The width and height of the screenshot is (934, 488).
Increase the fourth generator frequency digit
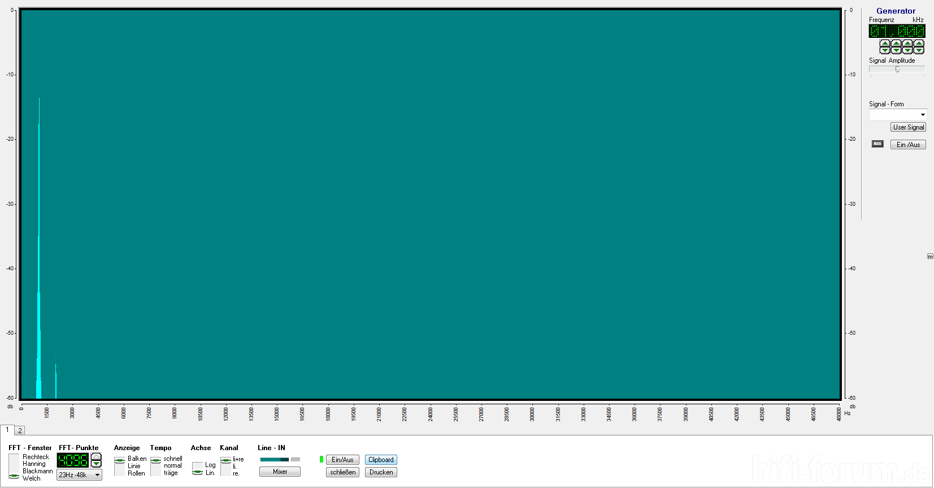point(919,44)
